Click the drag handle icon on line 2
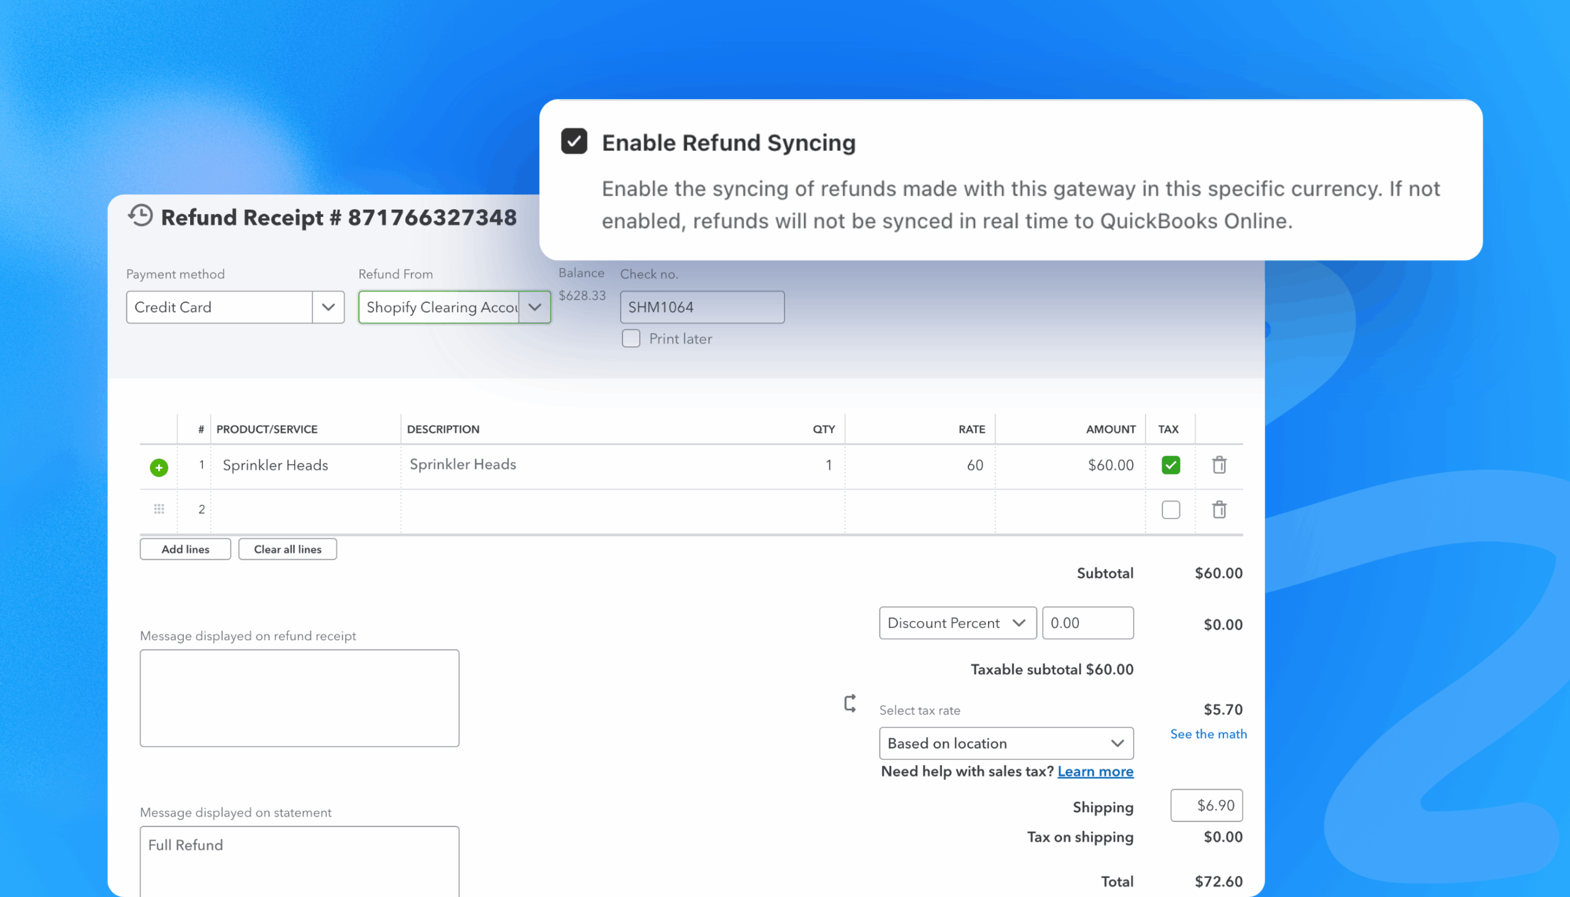 click(159, 509)
